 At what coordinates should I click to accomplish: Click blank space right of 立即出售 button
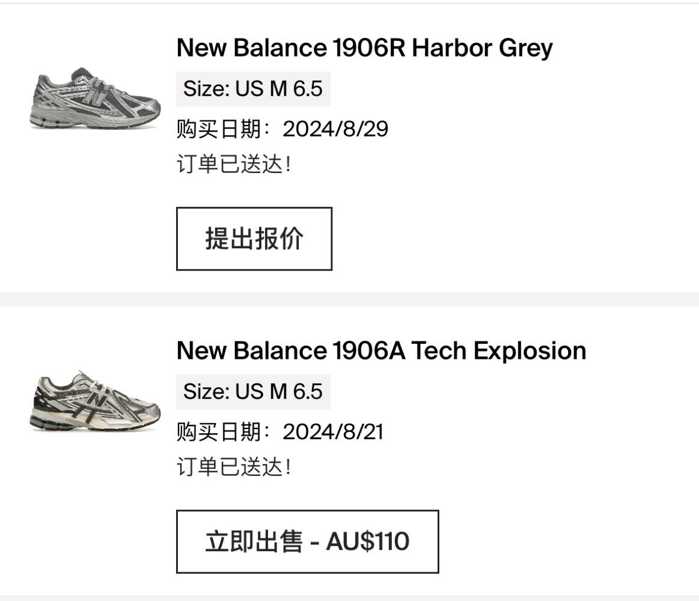click(565, 542)
